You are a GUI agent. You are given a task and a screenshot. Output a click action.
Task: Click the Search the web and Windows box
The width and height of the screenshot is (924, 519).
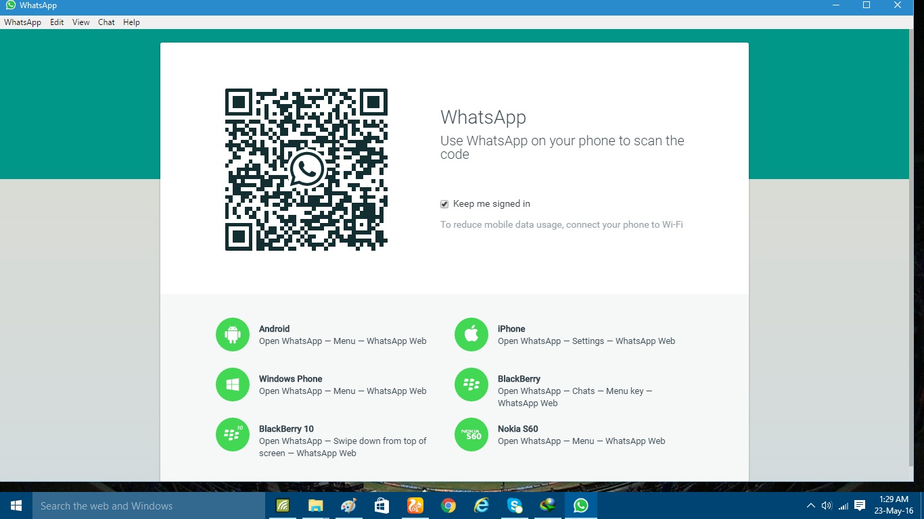pos(149,505)
